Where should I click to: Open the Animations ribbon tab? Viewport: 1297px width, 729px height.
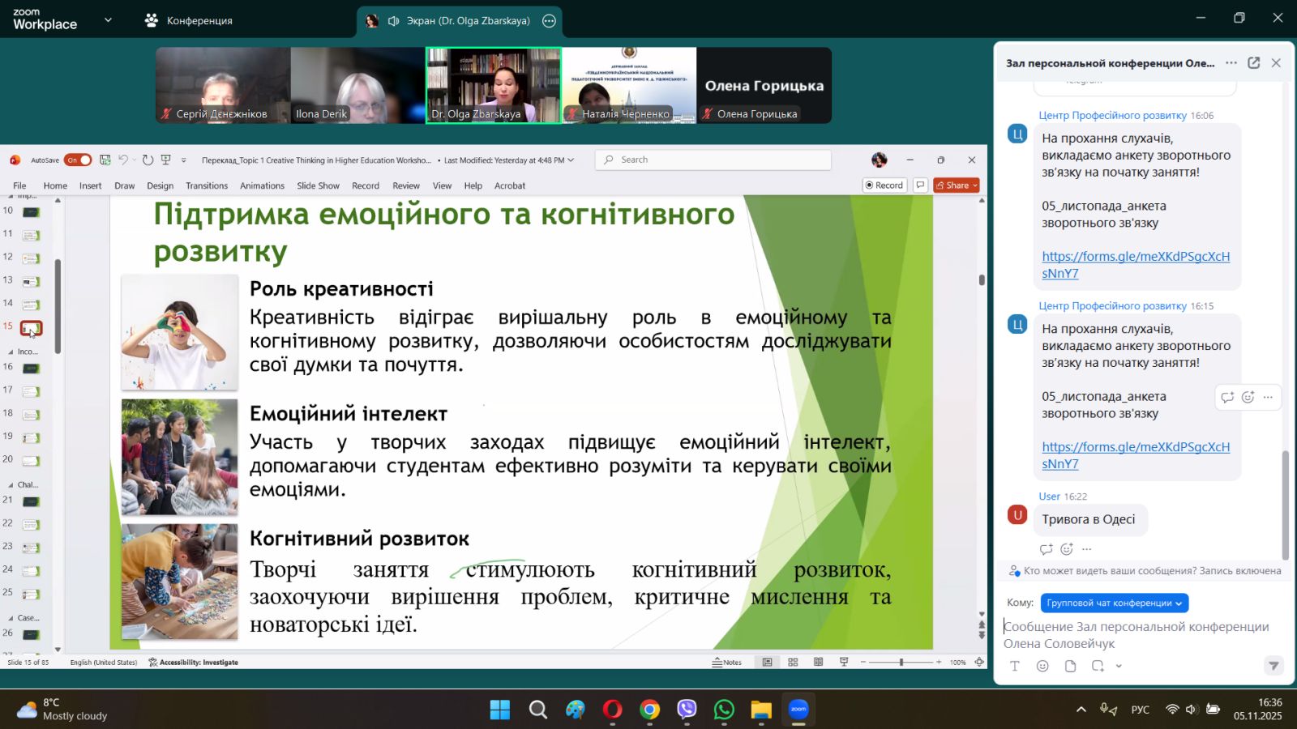click(262, 185)
